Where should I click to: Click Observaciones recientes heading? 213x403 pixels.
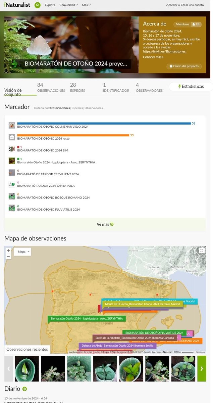point(27,349)
